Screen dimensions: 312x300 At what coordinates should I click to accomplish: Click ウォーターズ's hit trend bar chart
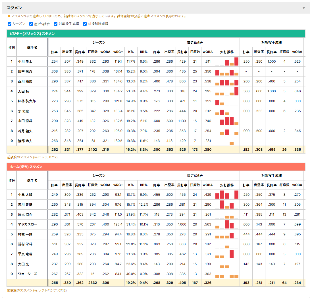click(227, 274)
